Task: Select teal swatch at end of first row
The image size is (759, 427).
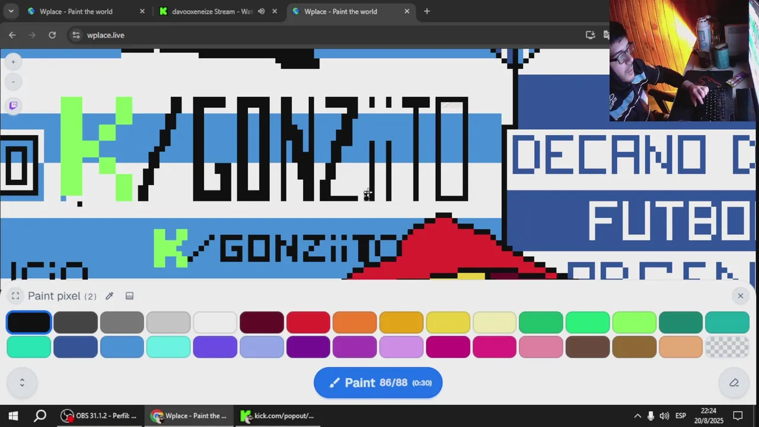Action: click(x=727, y=323)
